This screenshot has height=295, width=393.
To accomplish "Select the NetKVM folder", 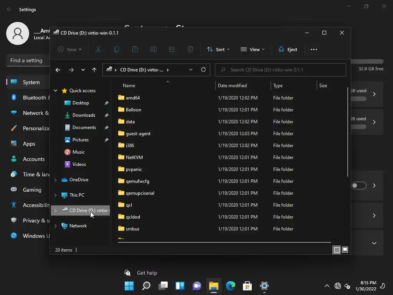I will coord(134,157).
